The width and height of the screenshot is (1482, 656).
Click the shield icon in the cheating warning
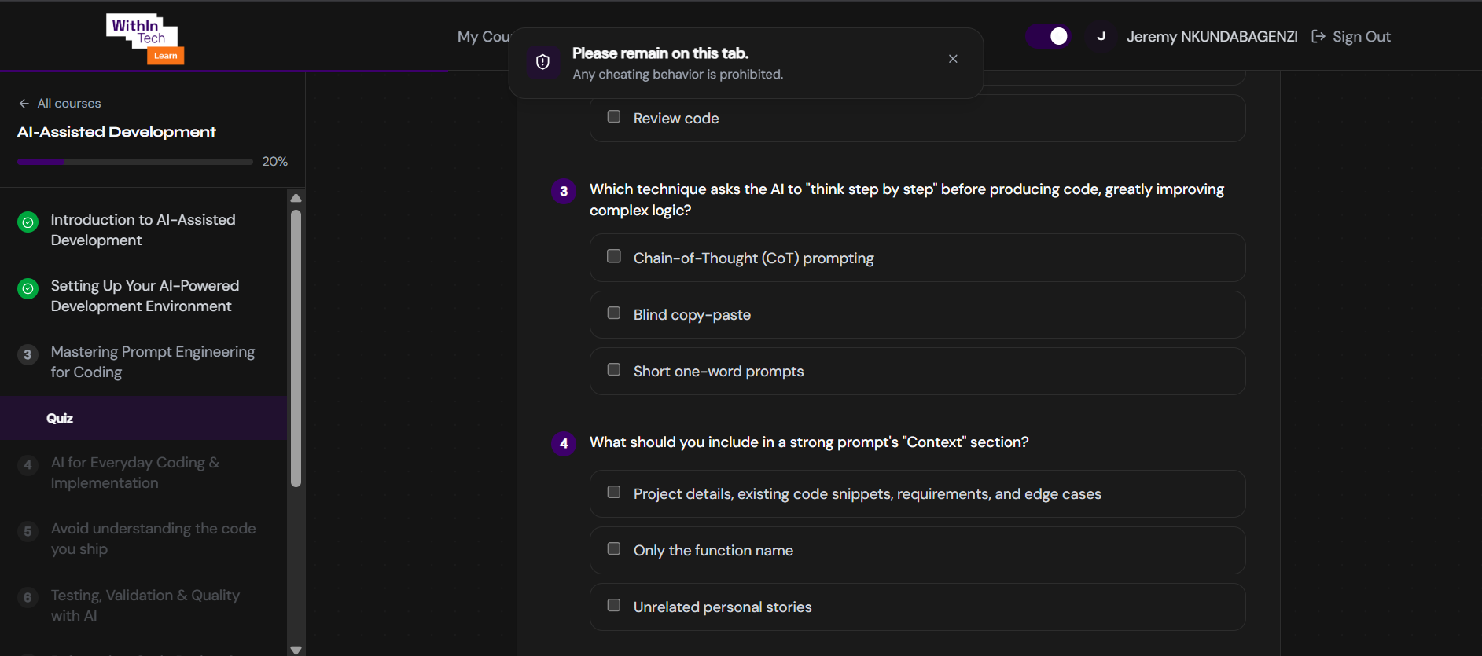pyautogui.click(x=542, y=62)
